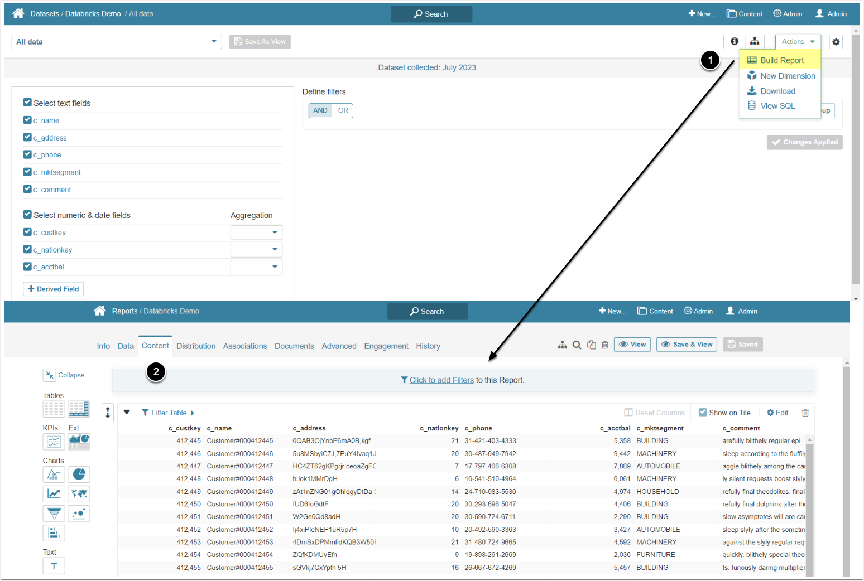Click the home icon in the Reports header
Screen dimensions: 864x581
coord(100,311)
